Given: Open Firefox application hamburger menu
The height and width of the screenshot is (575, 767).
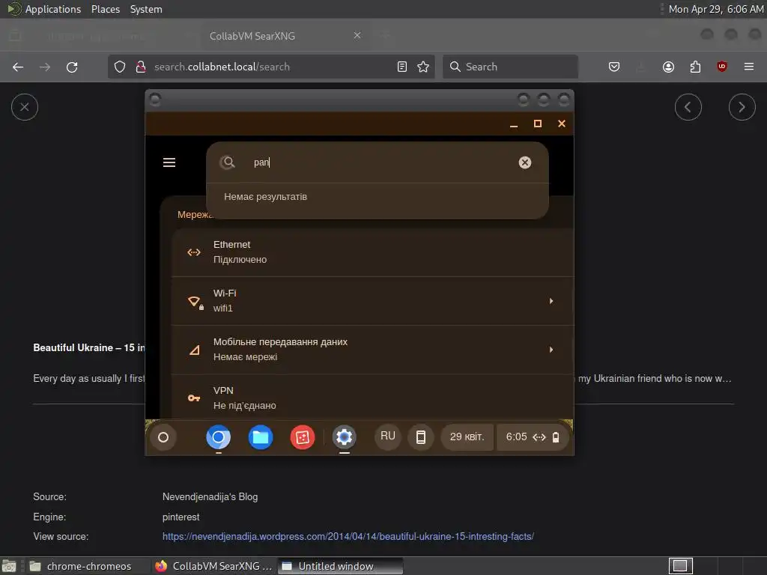Looking at the screenshot, I should [x=749, y=67].
